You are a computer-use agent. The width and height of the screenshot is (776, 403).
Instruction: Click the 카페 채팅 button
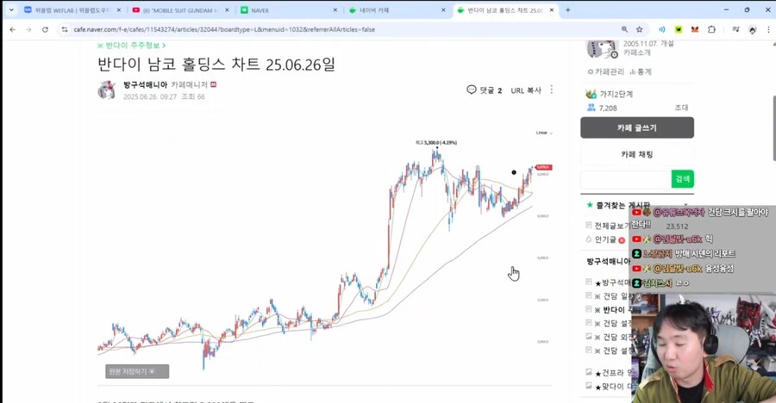636,154
